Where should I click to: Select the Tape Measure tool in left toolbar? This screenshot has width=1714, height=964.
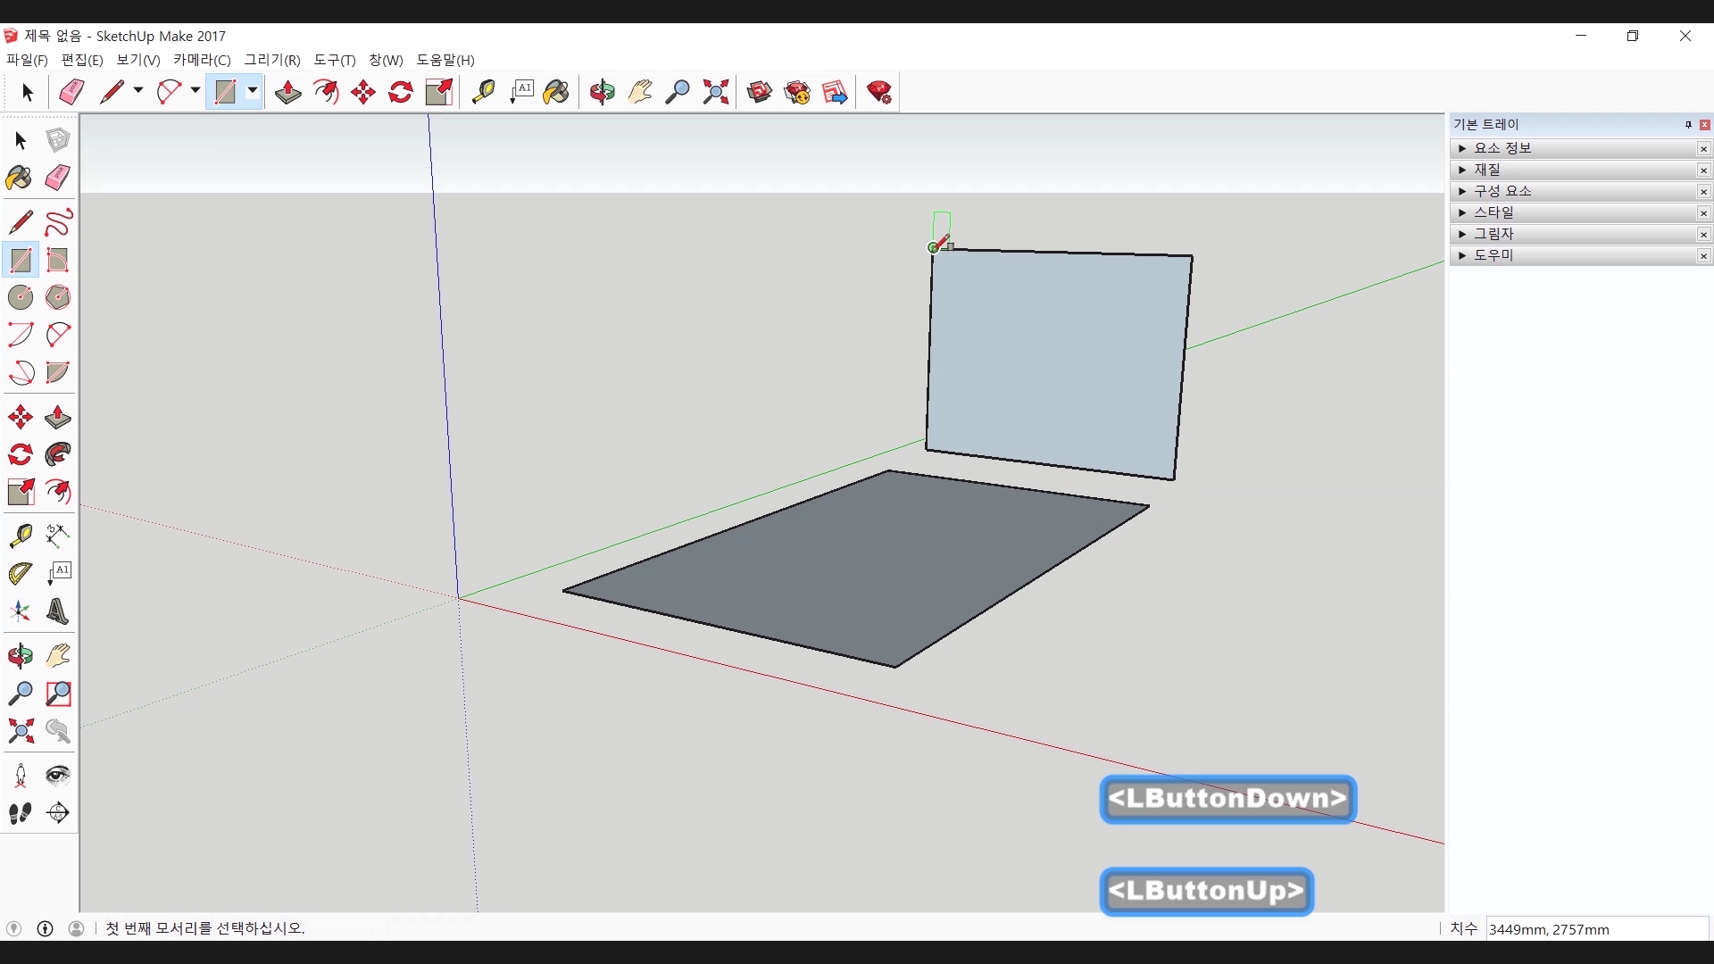pyautogui.click(x=20, y=535)
